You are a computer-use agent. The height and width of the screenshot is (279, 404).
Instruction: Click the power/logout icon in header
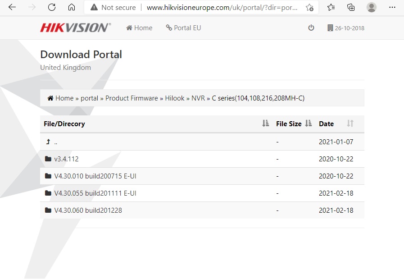pos(311,27)
